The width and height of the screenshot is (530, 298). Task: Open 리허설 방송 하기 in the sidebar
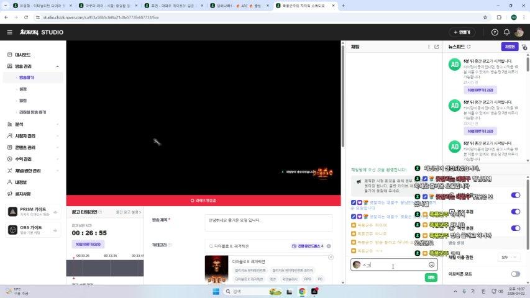click(x=32, y=112)
